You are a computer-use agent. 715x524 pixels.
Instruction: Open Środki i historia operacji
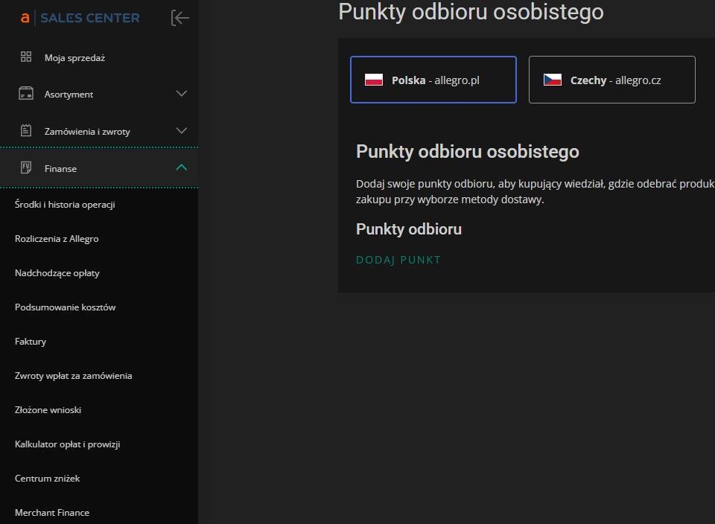[65, 205]
